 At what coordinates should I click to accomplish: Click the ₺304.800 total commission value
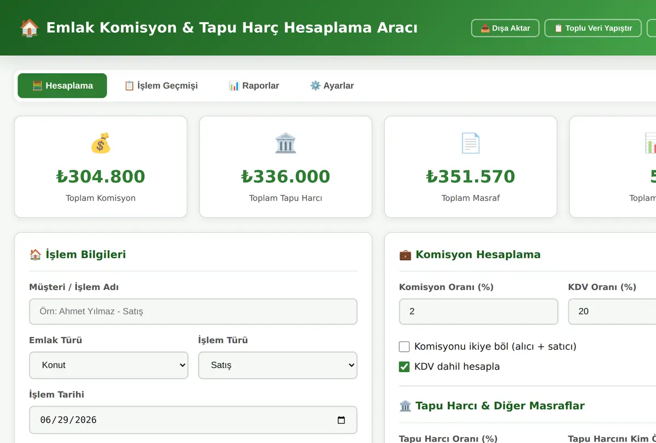pyautogui.click(x=101, y=176)
